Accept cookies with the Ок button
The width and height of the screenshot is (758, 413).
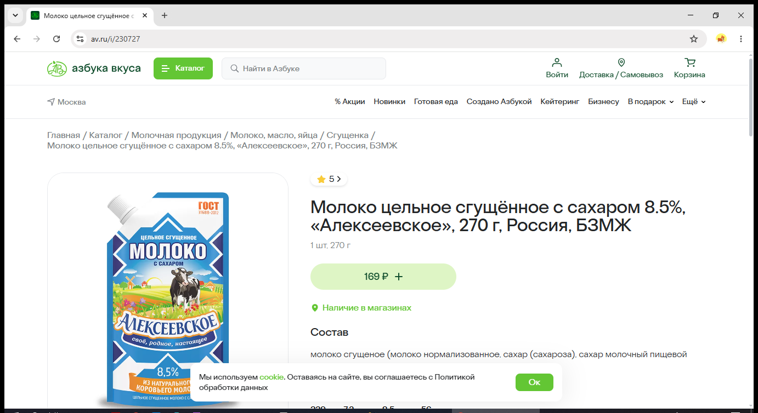(x=534, y=382)
